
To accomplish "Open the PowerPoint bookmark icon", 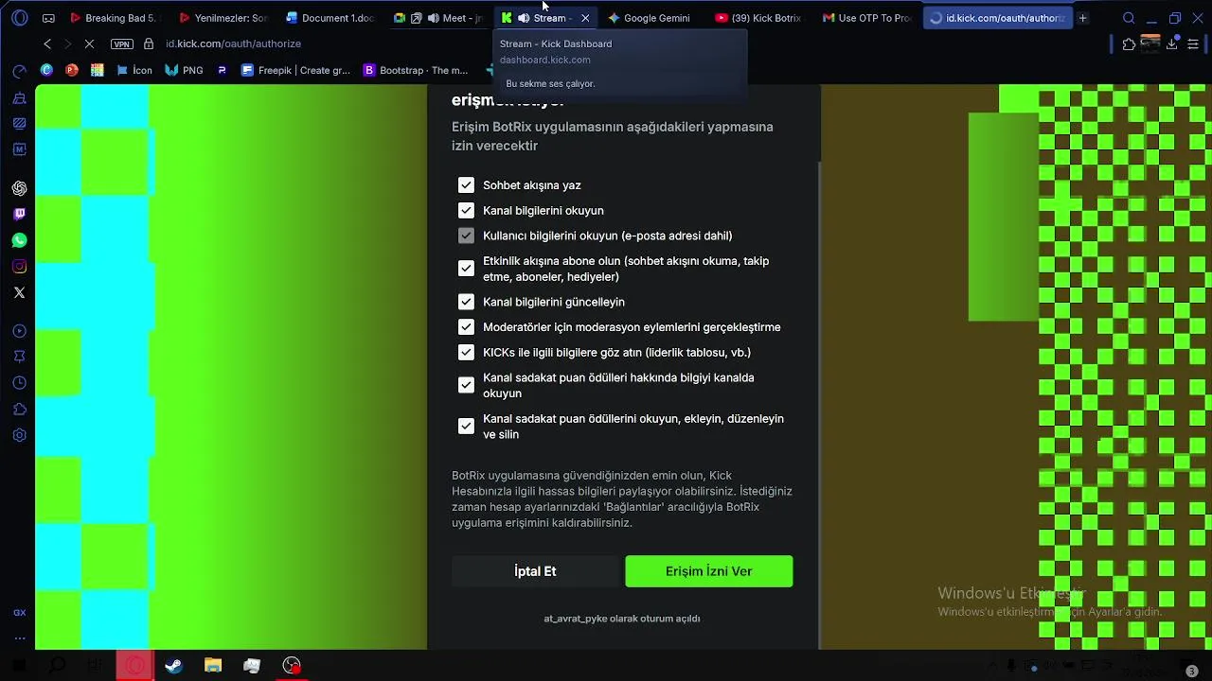I will [72, 70].
